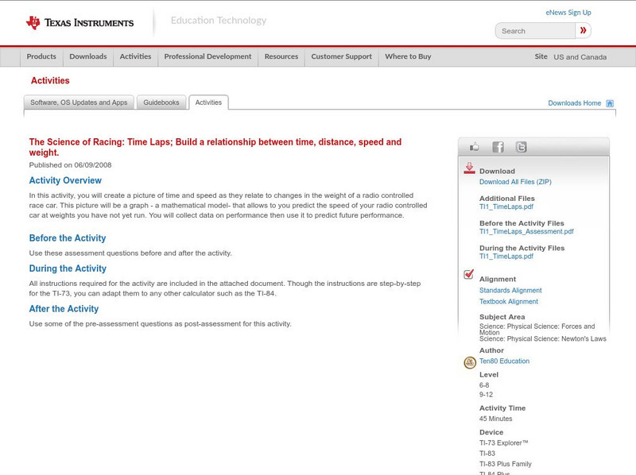Open the Textbook Alignment link

click(x=509, y=302)
